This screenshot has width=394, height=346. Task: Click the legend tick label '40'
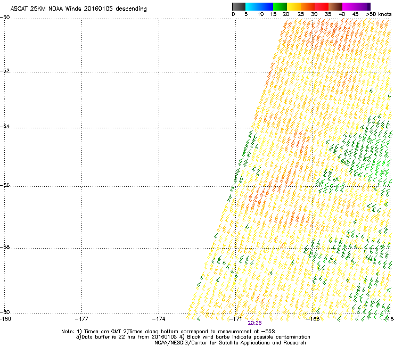pyautogui.click(x=342, y=14)
